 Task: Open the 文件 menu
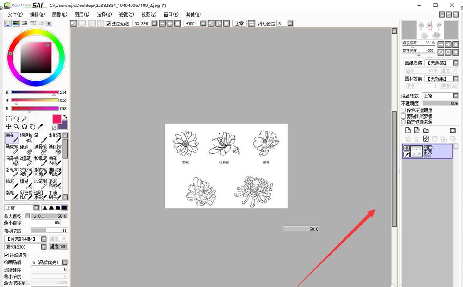point(15,15)
